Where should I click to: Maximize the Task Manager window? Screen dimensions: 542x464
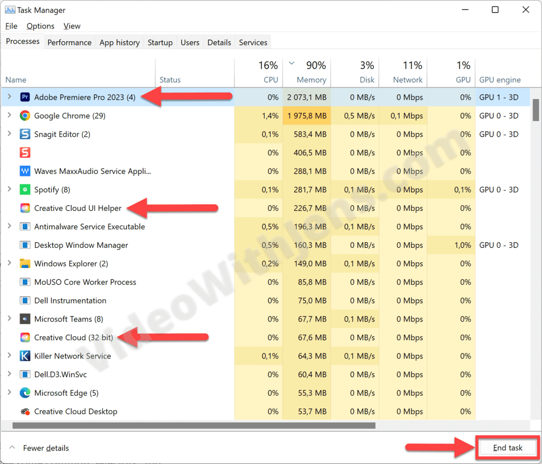pos(495,10)
